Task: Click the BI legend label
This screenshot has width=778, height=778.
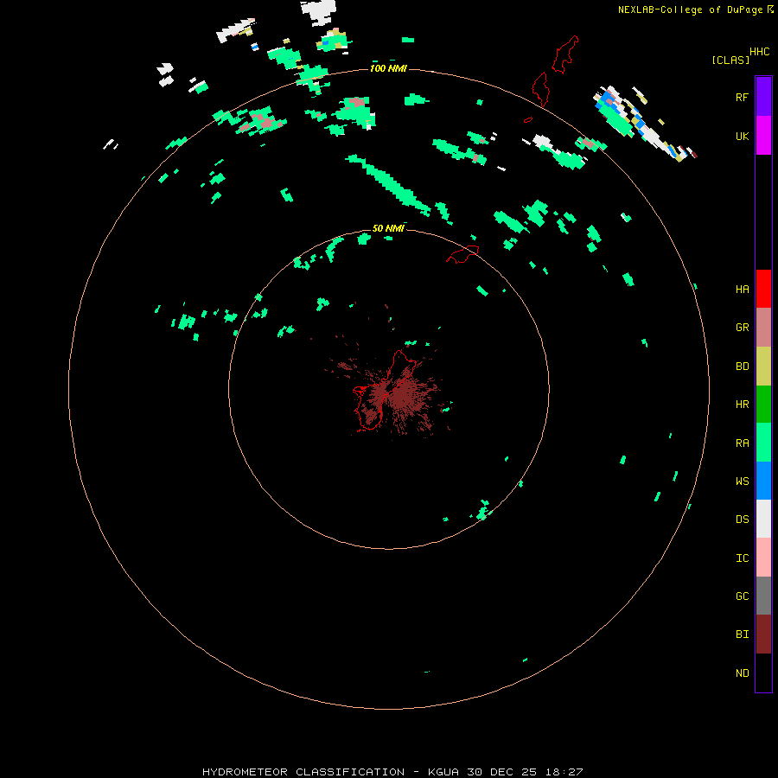Action: pos(742,635)
